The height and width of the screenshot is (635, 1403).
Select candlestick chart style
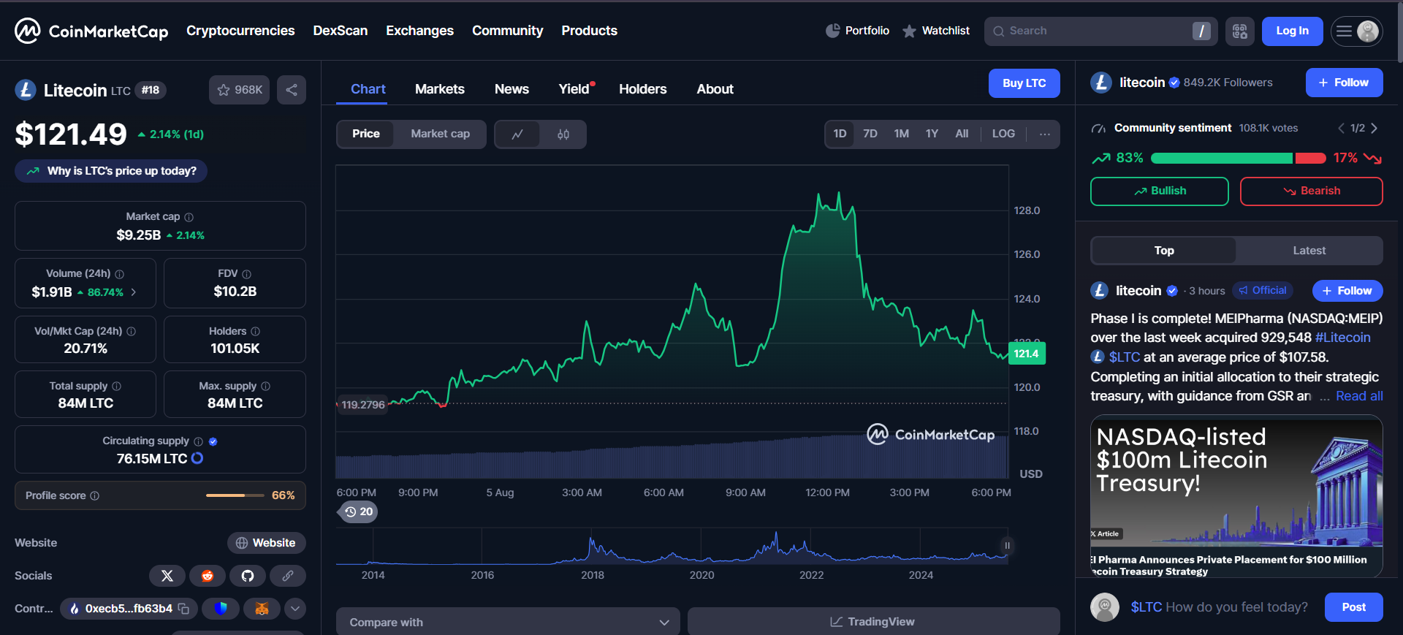coord(563,134)
